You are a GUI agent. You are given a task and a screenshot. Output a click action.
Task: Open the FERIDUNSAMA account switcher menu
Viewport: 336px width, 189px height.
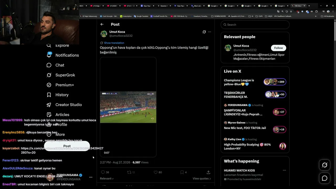tap(91, 177)
